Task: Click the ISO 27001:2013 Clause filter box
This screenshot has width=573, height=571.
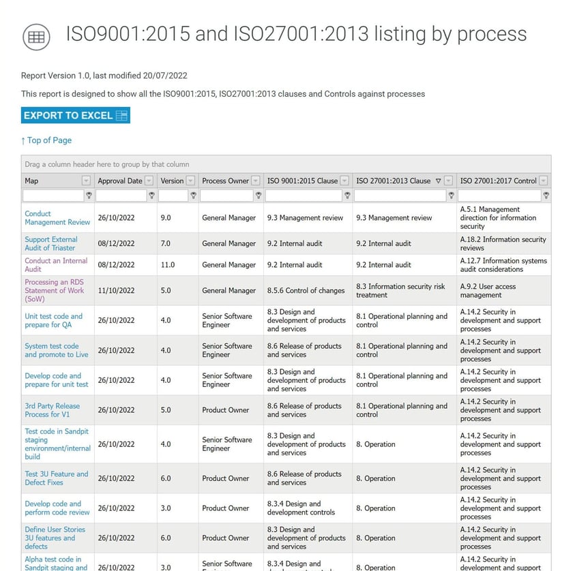Action: (x=400, y=196)
